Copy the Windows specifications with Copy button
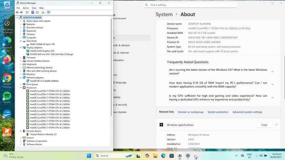 click(x=264, y=125)
